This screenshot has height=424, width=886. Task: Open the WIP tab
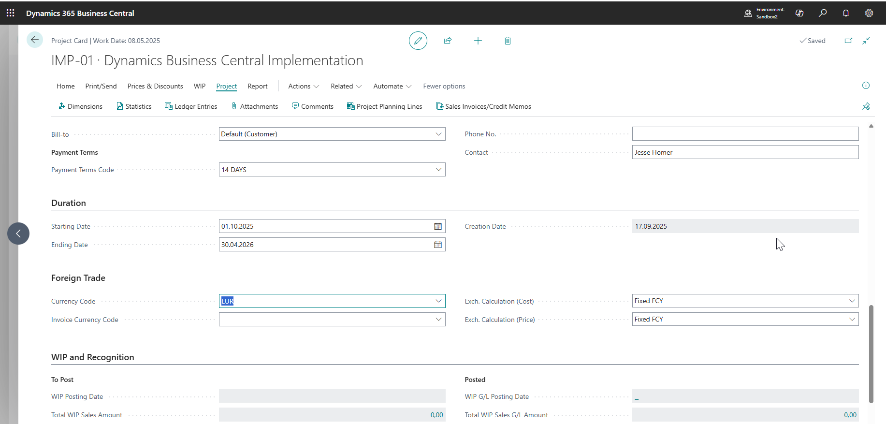click(x=200, y=86)
